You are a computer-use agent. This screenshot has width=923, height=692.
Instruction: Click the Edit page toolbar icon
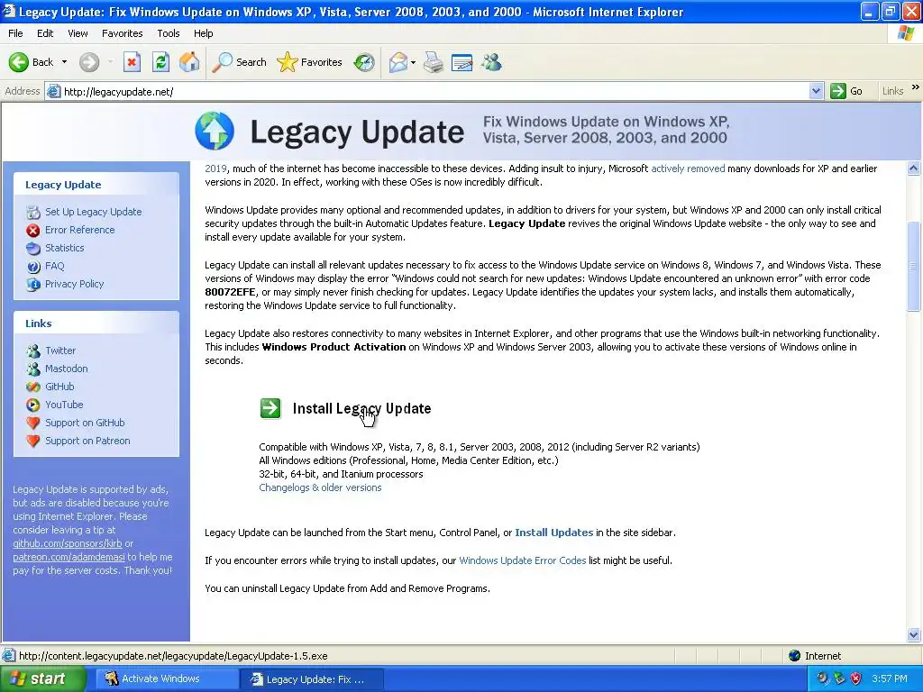click(x=462, y=62)
